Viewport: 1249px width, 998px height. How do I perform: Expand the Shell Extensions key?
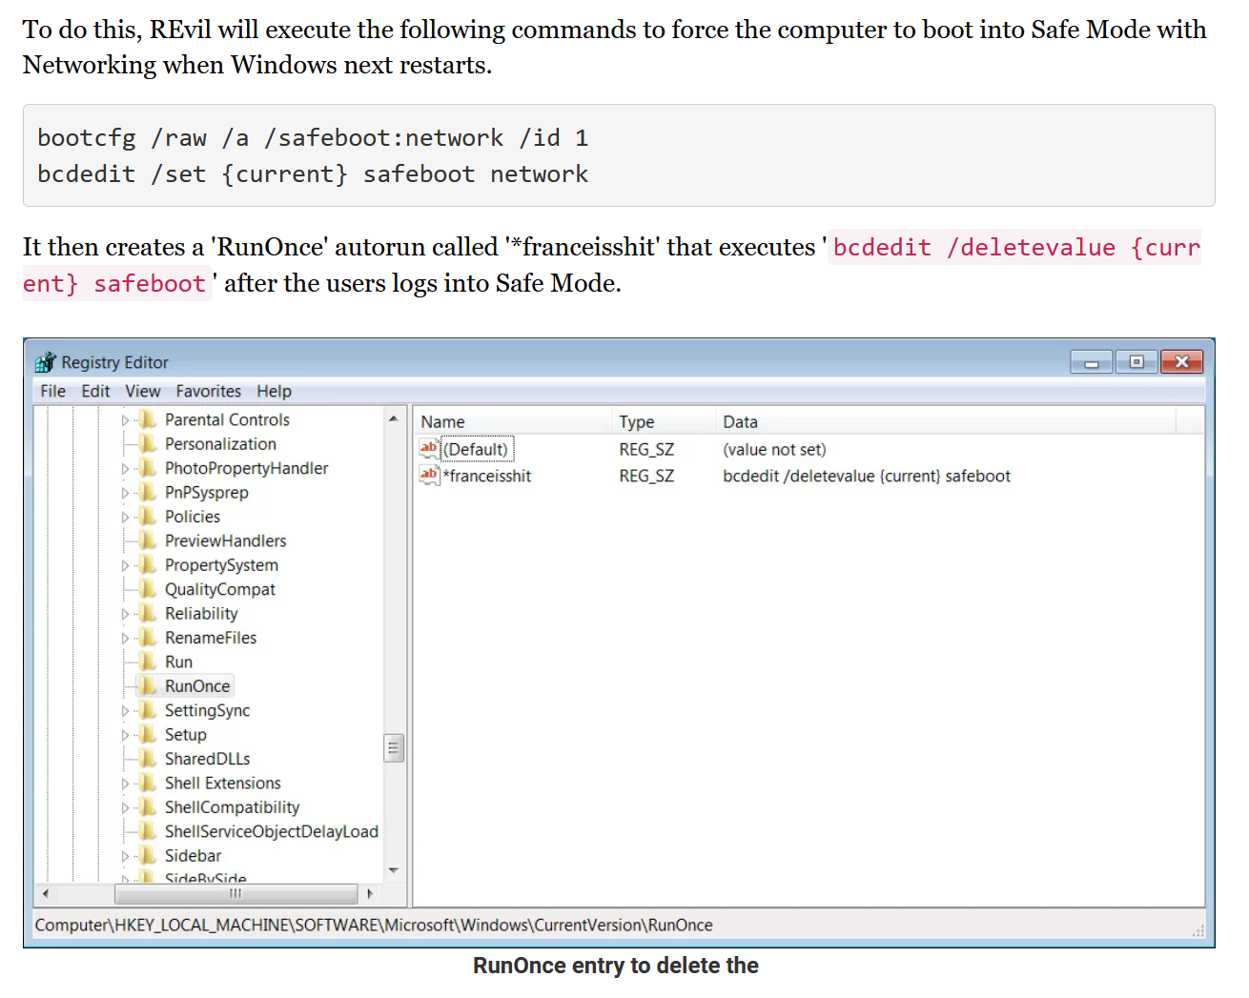[125, 783]
